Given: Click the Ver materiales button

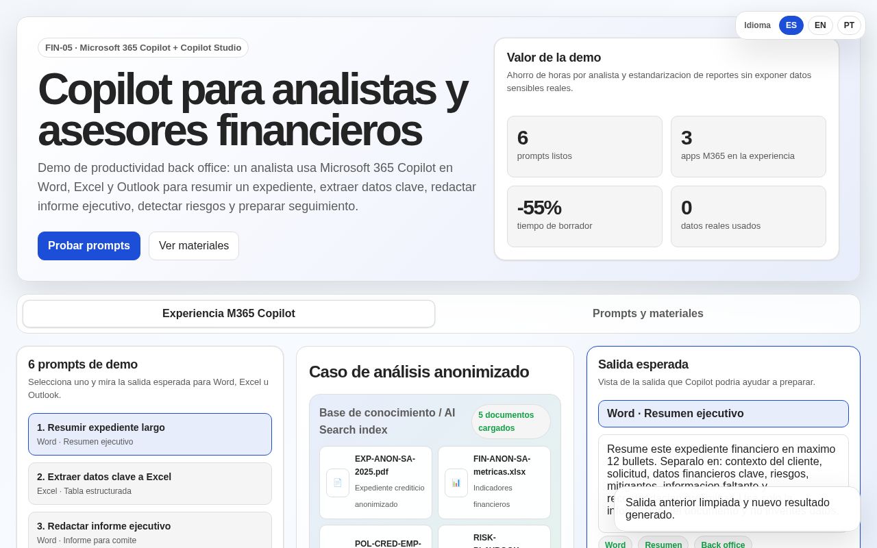Looking at the screenshot, I should click(194, 246).
